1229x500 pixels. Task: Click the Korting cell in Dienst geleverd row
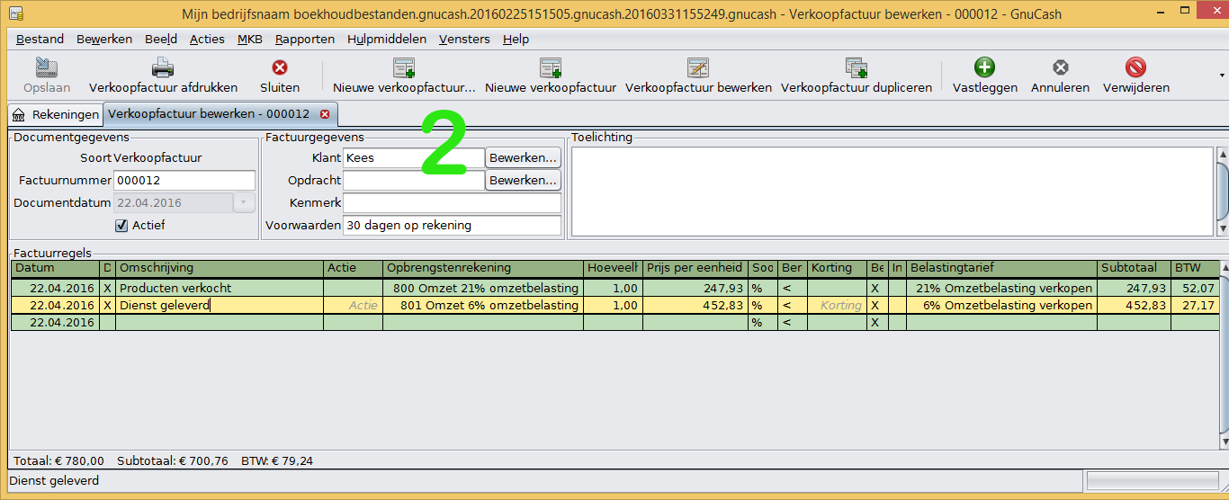(837, 305)
